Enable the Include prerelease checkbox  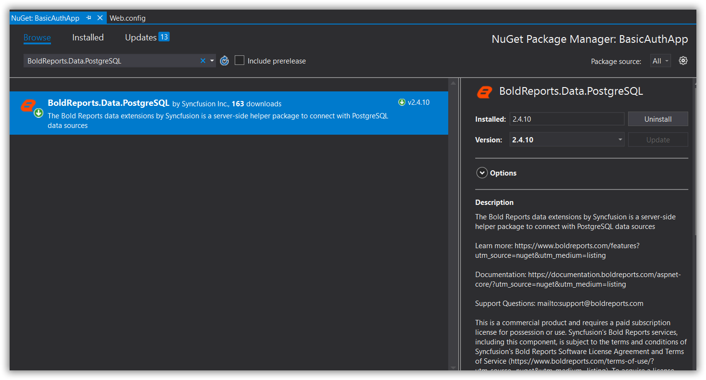click(x=240, y=61)
